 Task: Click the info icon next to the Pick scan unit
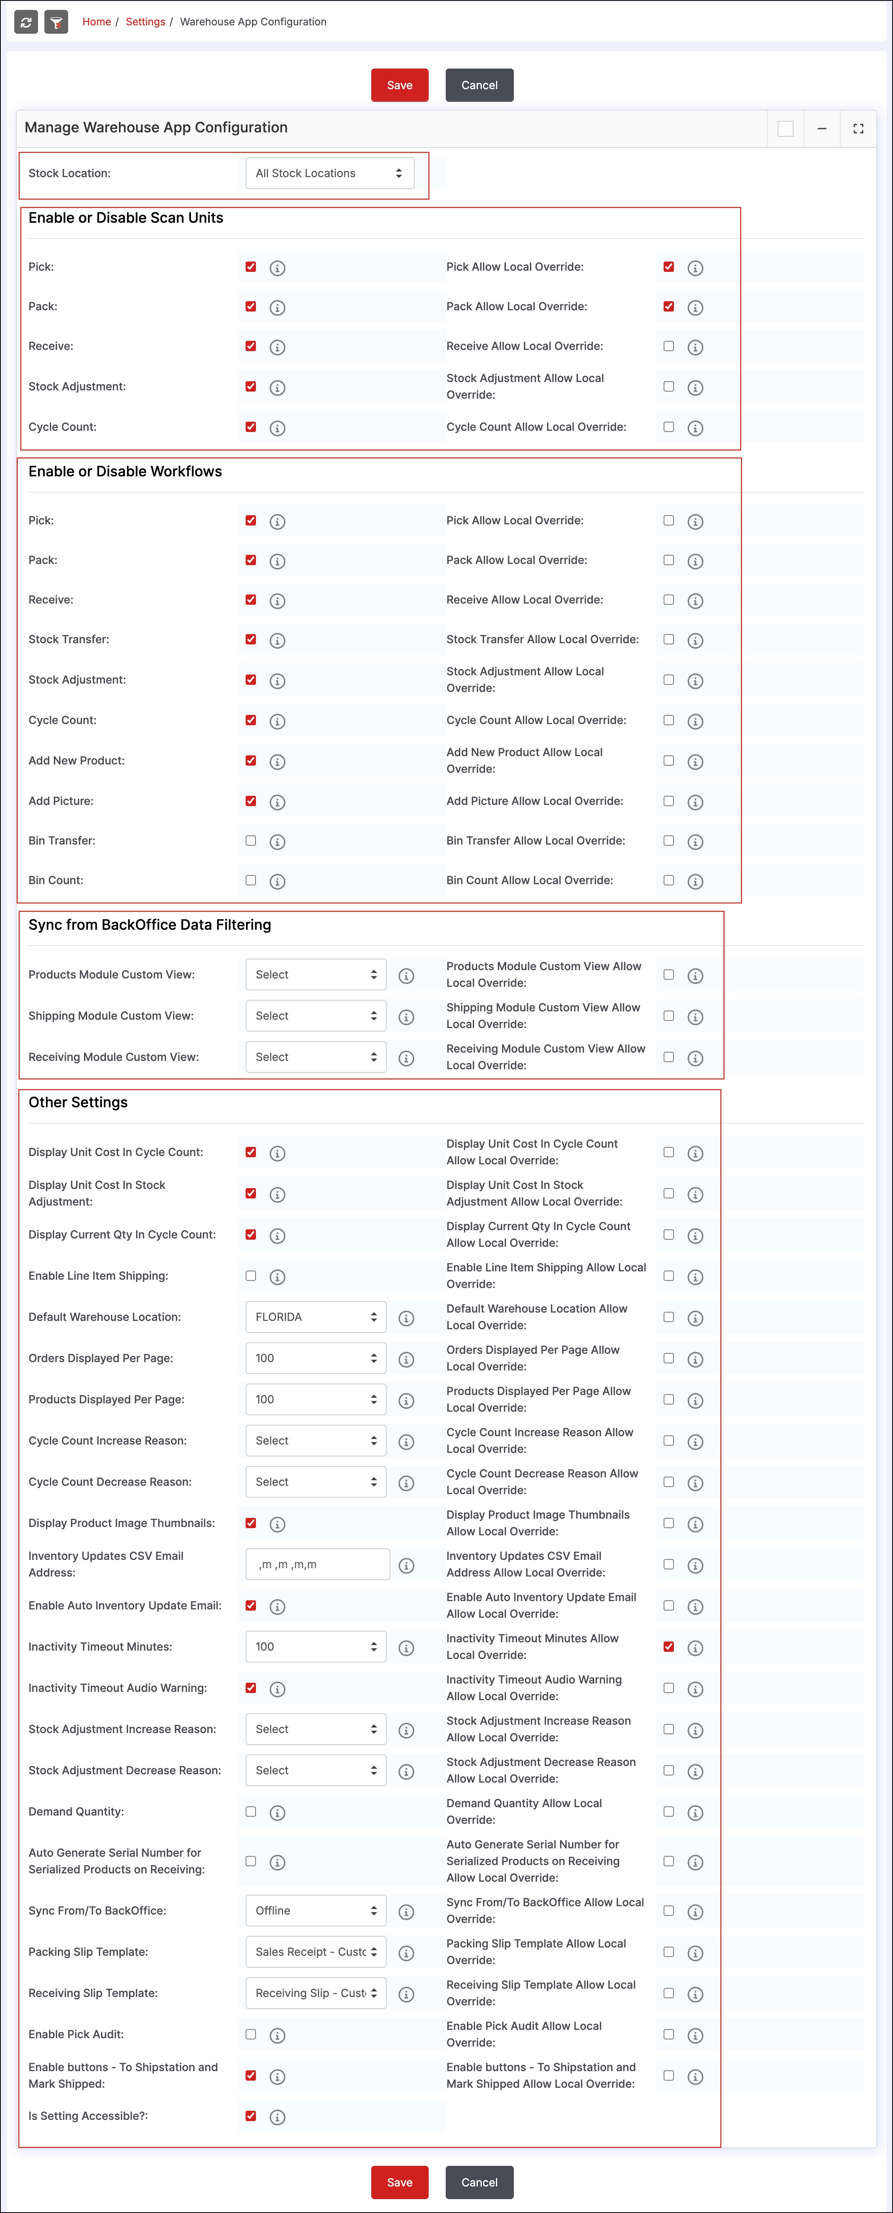[277, 268]
